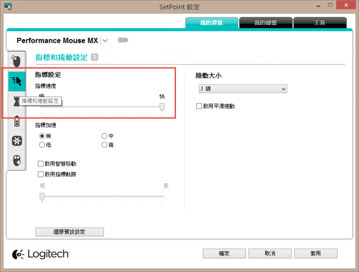Enable the 啟用智慧移動 checkbox
359x272 pixels.
click(x=40, y=163)
